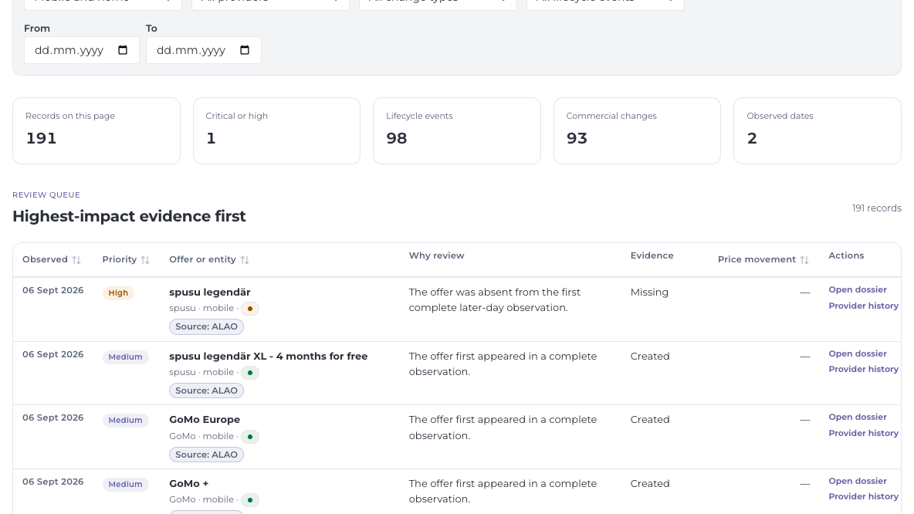Click the 'Why review' column header

click(437, 255)
